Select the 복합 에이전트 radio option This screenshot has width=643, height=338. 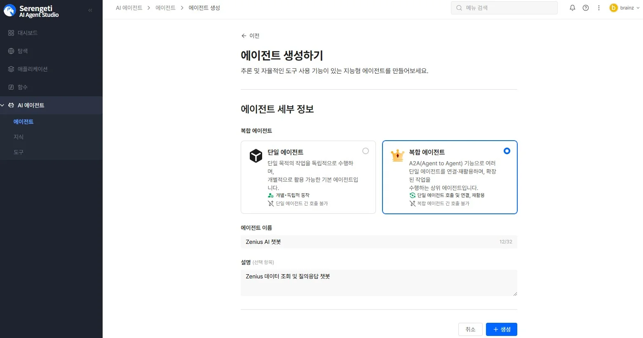[507, 151]
